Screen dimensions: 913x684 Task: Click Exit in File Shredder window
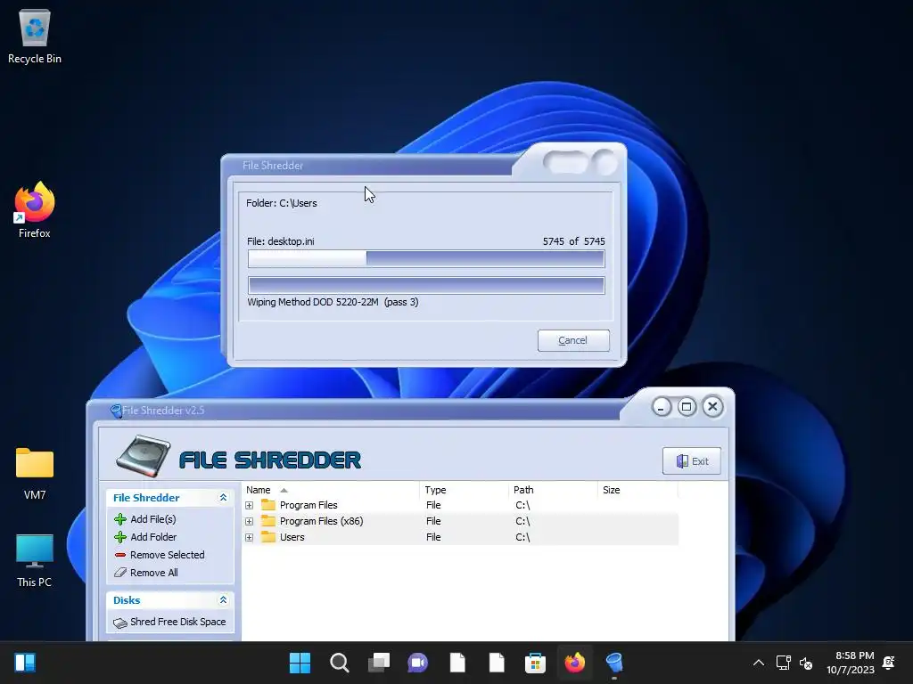[691, 461]
